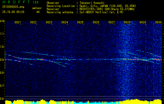Click the 1.1 kHz axis label
Screen dimensions: 164x104
(x=2, y=34)
